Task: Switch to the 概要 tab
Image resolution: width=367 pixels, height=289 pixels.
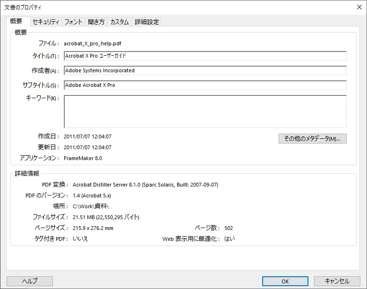Action: point(18,21)
